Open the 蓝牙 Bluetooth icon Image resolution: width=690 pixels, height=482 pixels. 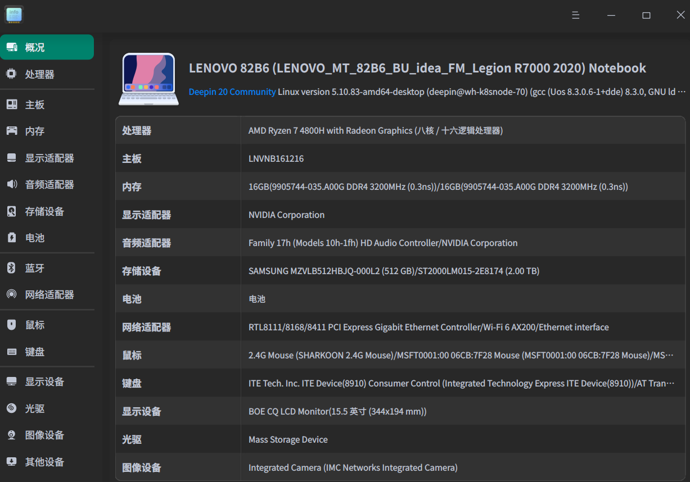coord(11,268)
